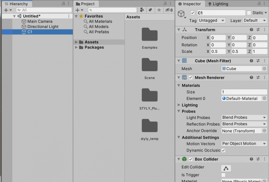269x182 pixels.
Task: Expand the Packages folder in Project tree
Action: point(76,47)
